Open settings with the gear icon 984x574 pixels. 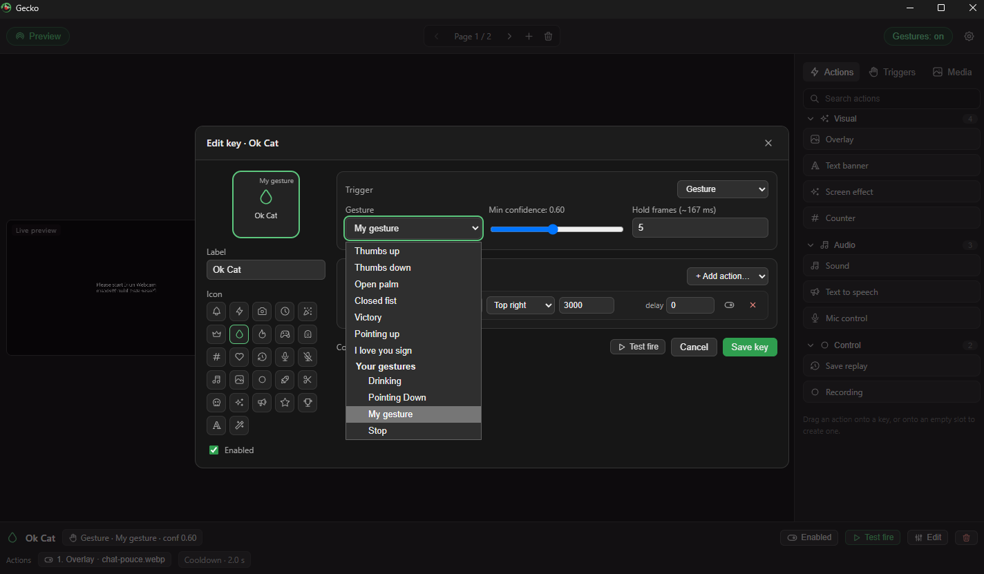(969, 36)
